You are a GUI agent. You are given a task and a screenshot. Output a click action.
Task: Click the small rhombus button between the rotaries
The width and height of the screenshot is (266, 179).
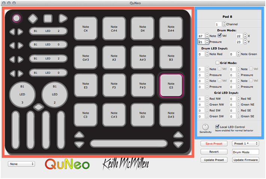pyautogui.click(x=38, y=107)
